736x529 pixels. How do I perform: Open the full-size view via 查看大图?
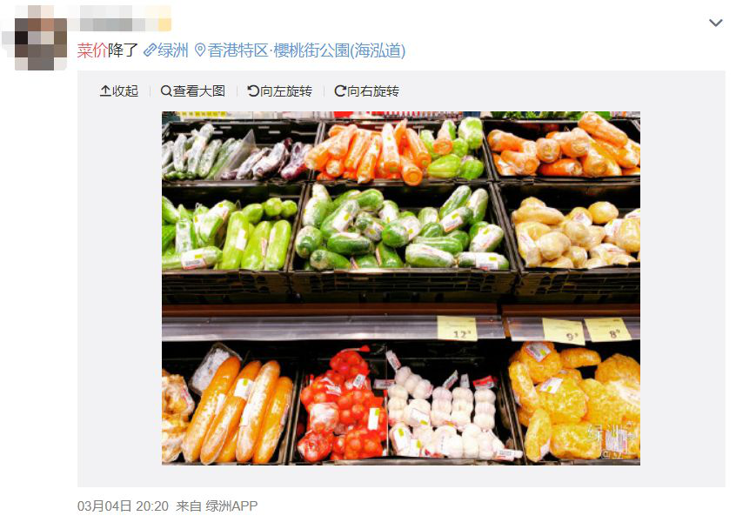tap(193, 90)
